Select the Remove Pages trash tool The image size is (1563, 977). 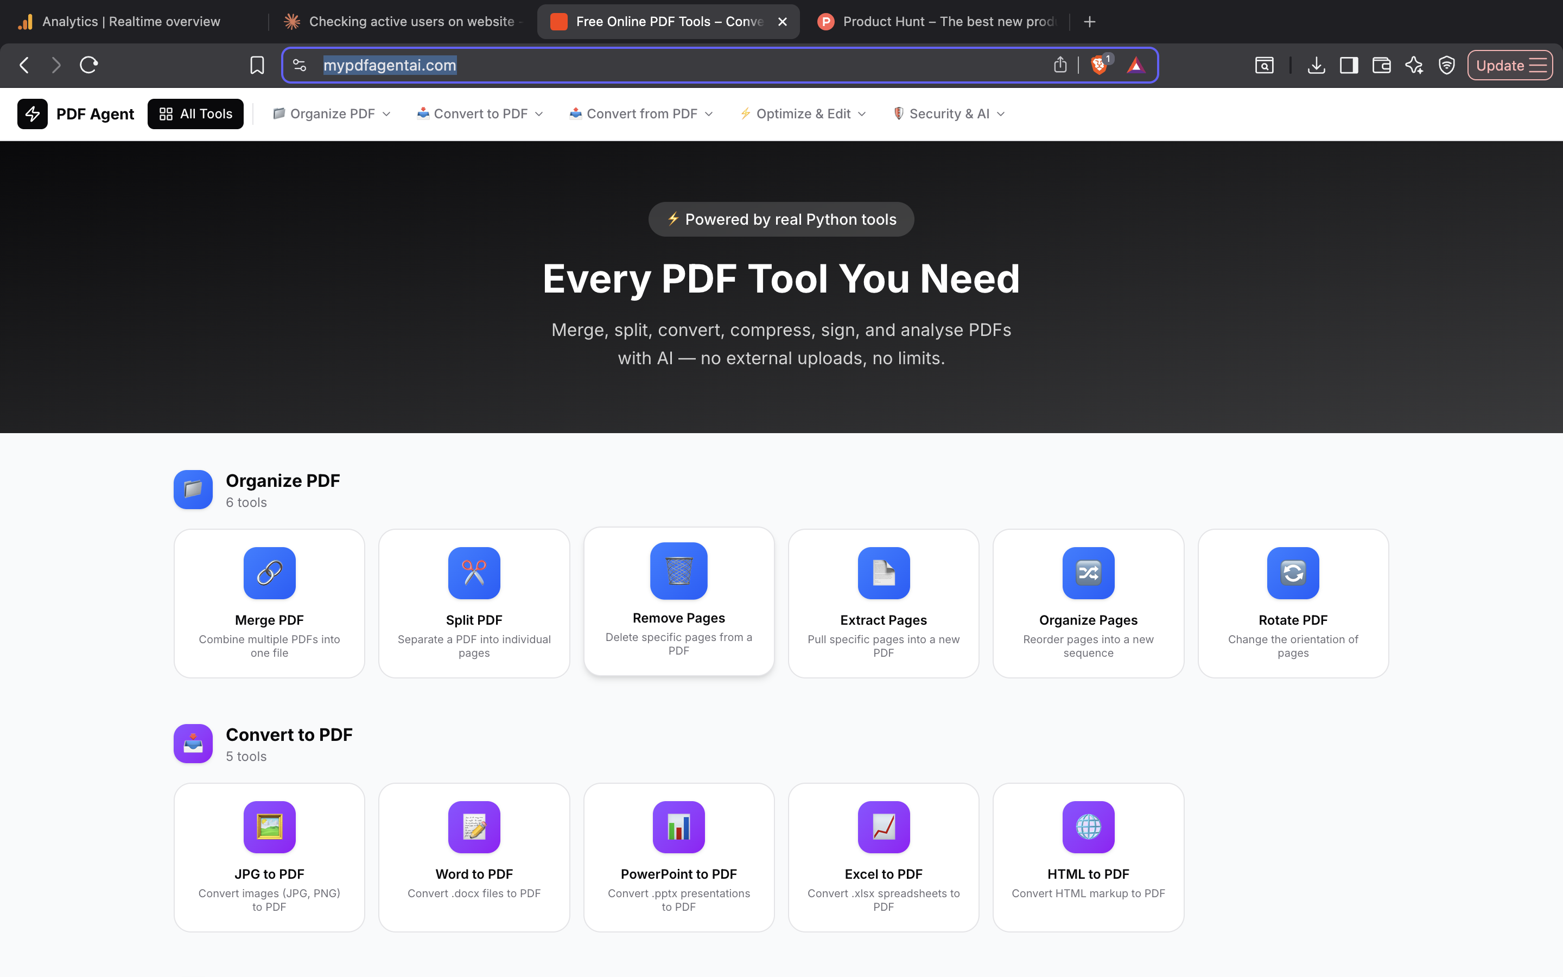coord(677,601)
